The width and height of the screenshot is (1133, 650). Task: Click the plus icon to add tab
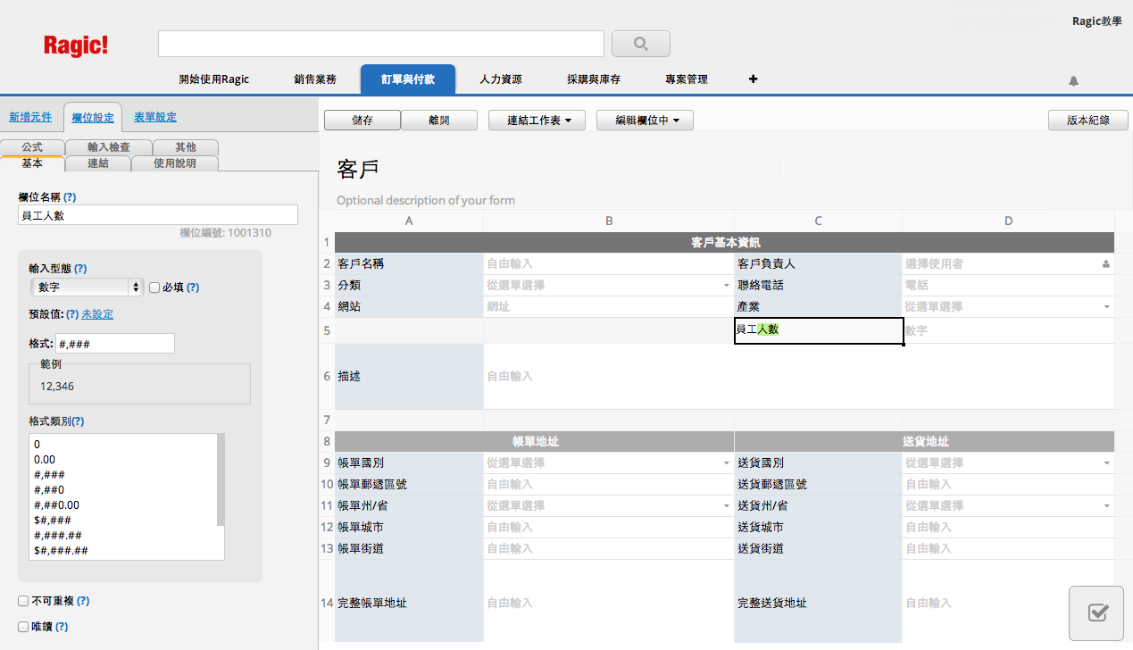(754, 79)
